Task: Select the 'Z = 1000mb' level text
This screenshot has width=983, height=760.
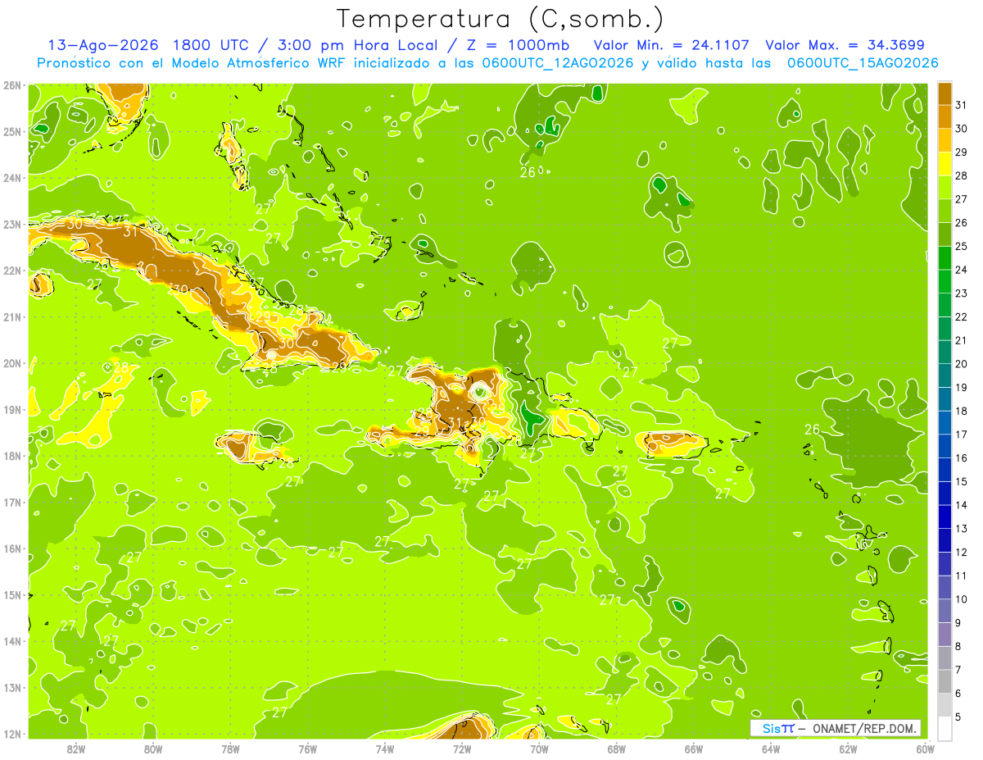Action: tap(518, 46)
